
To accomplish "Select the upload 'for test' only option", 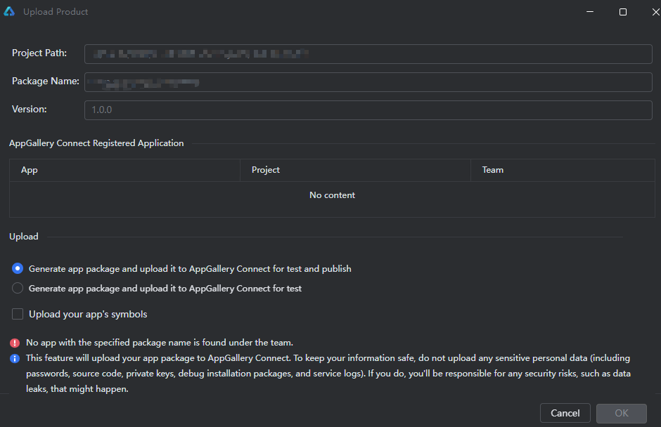I will (18, 289).
